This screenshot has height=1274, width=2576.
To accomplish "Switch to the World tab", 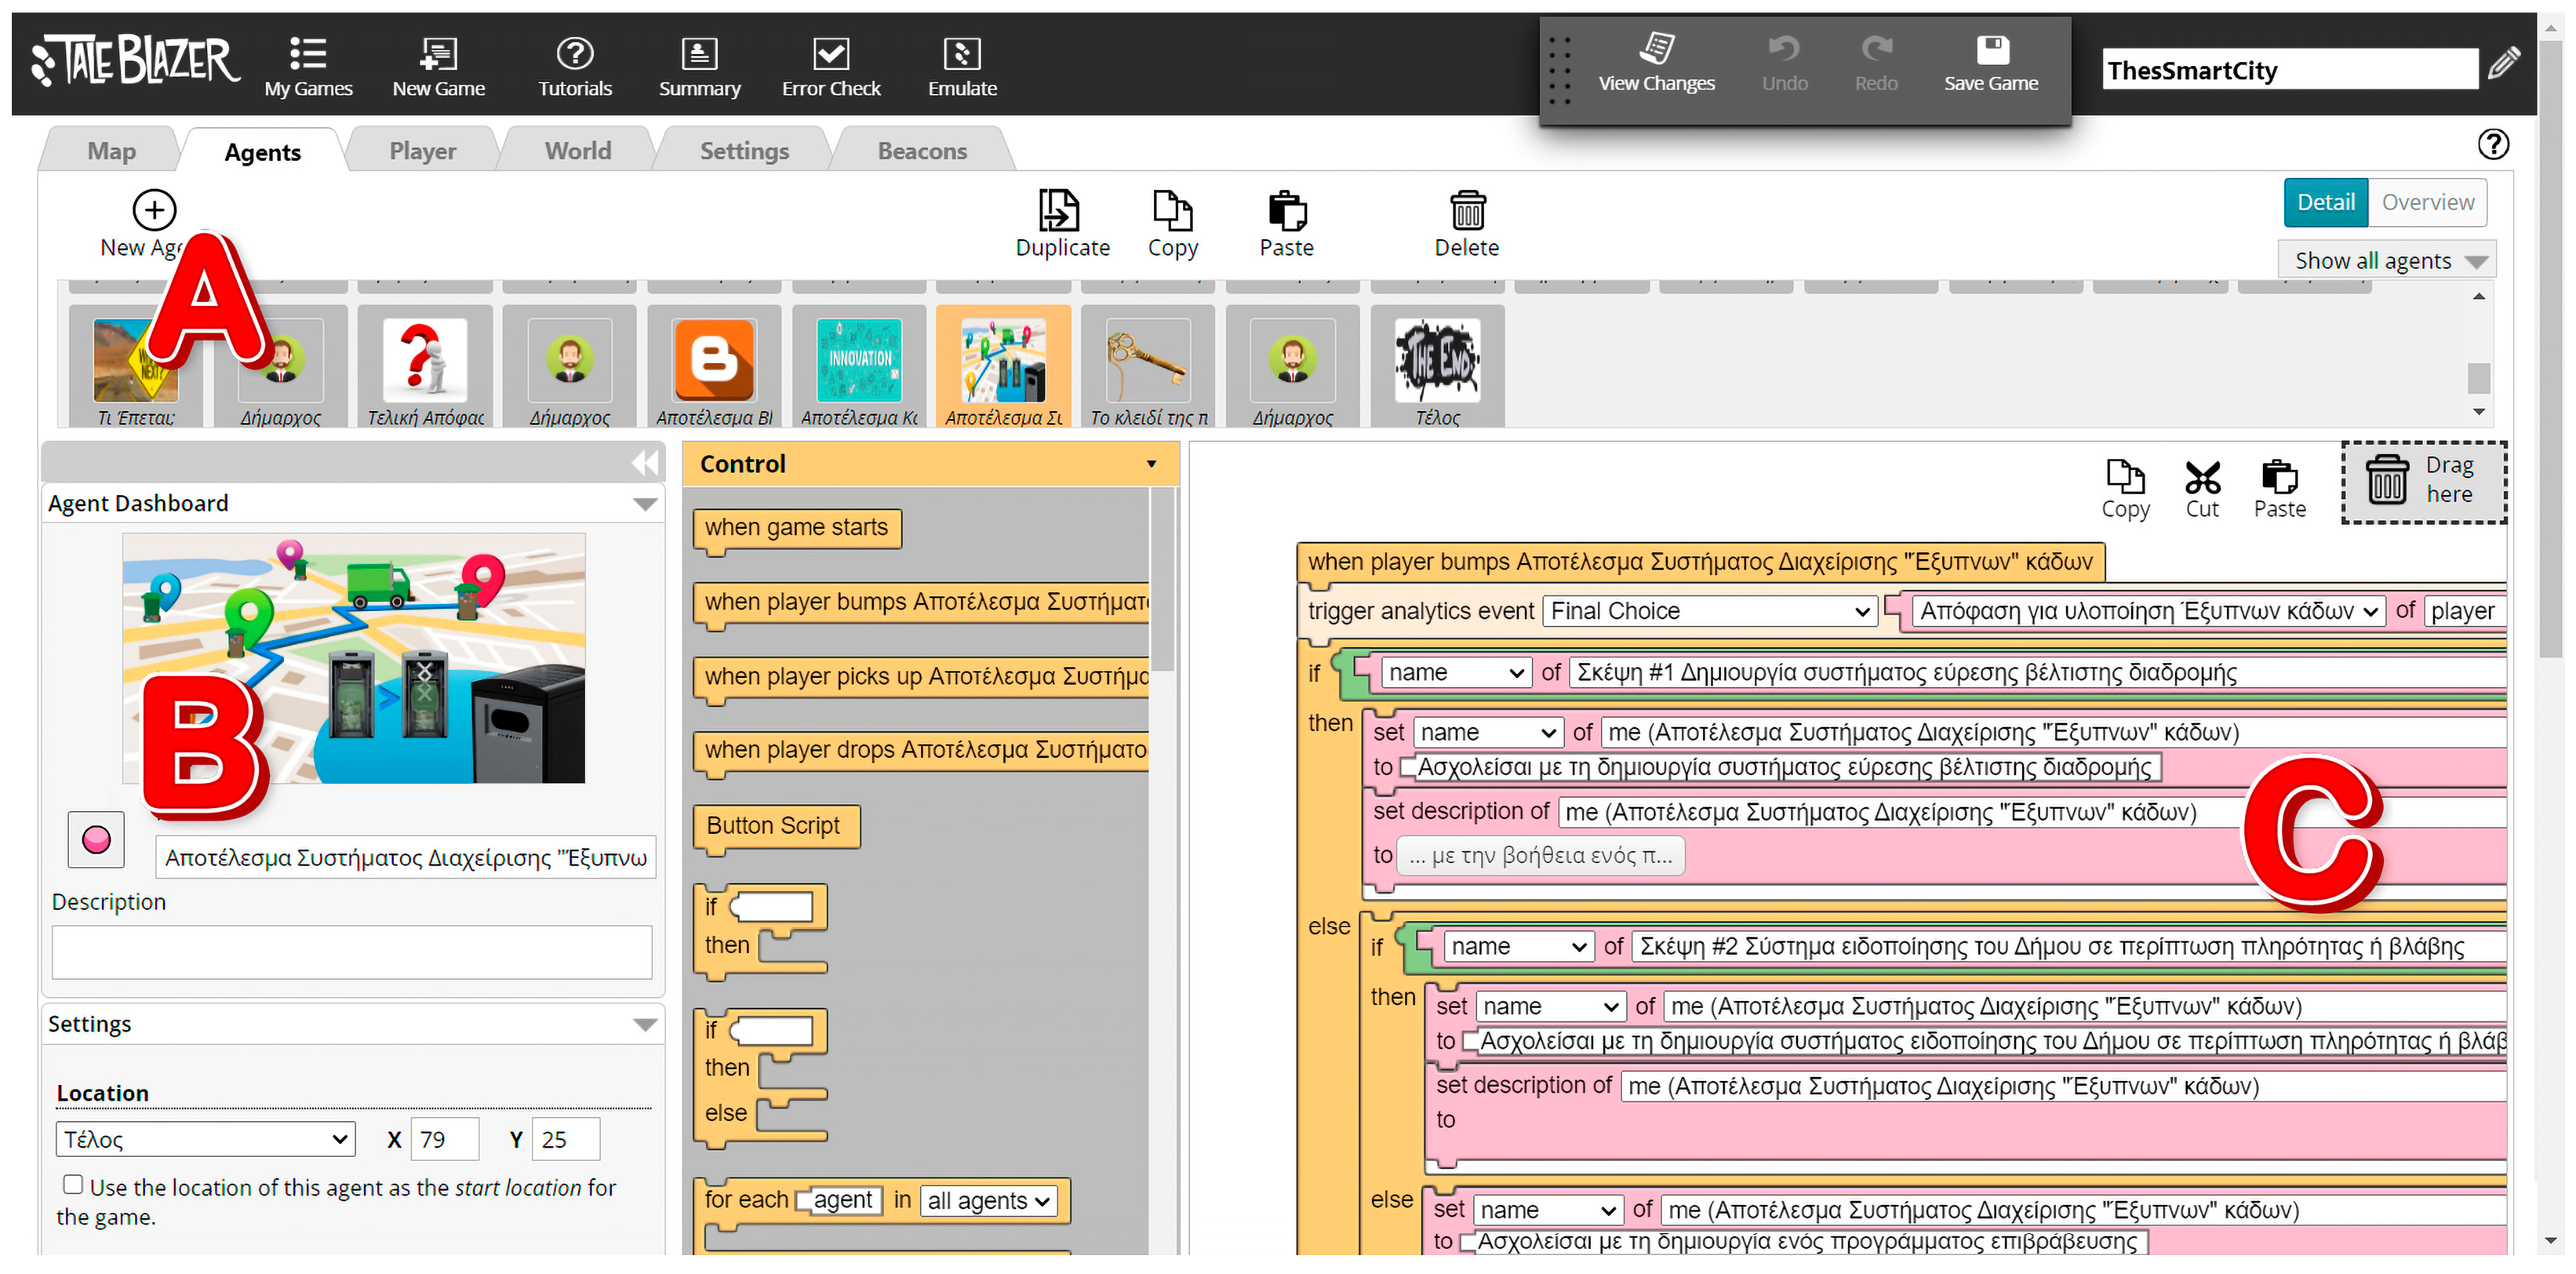I will click(577, 151).
